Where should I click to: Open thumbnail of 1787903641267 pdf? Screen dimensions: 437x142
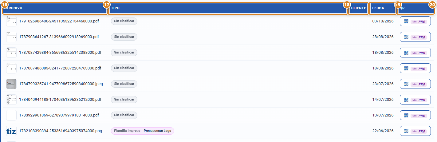[11, 37]
